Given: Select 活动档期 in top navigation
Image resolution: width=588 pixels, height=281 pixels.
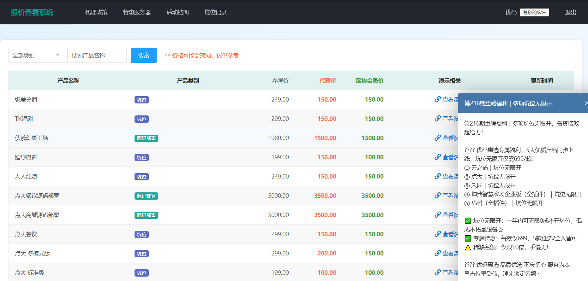Looking at the screenshot, I should point(177,12).
